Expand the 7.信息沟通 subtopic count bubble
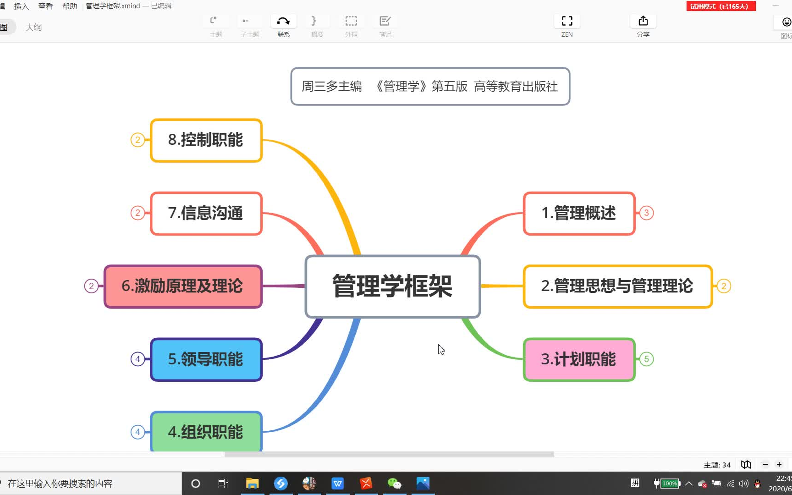 click(x=137, y=213)
